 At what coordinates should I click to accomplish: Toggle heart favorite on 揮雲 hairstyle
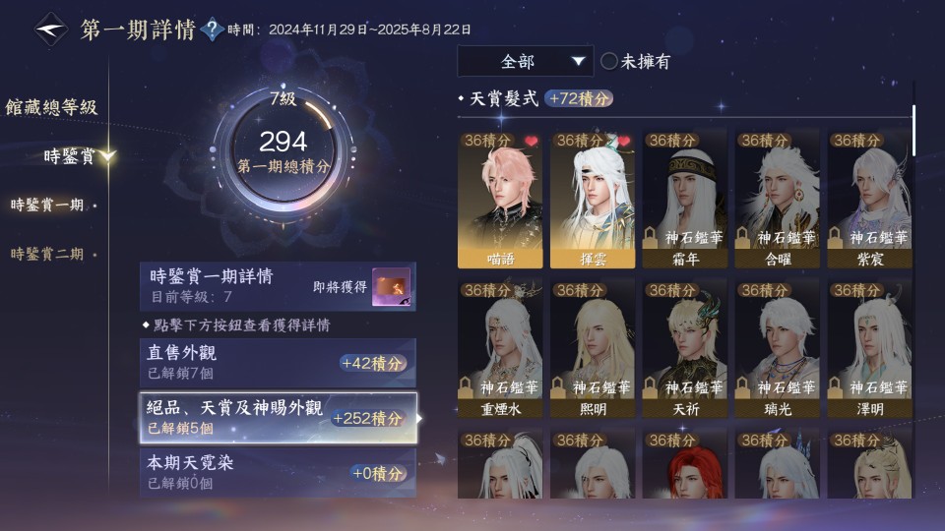click(x=624, y=141)
